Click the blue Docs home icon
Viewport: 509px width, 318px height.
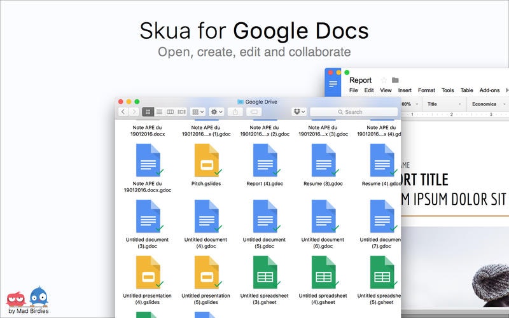(333, 85)
